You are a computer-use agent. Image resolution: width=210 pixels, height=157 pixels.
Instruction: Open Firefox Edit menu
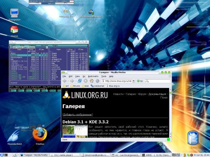[x=71, y=76]
